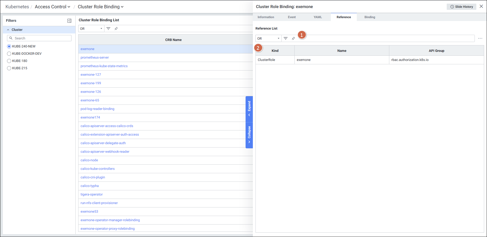
Task: Expand the slide panel wider
Action: pos(249,109)
